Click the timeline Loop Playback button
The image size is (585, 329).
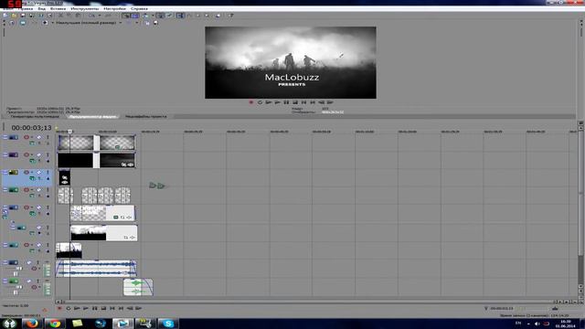69,308
